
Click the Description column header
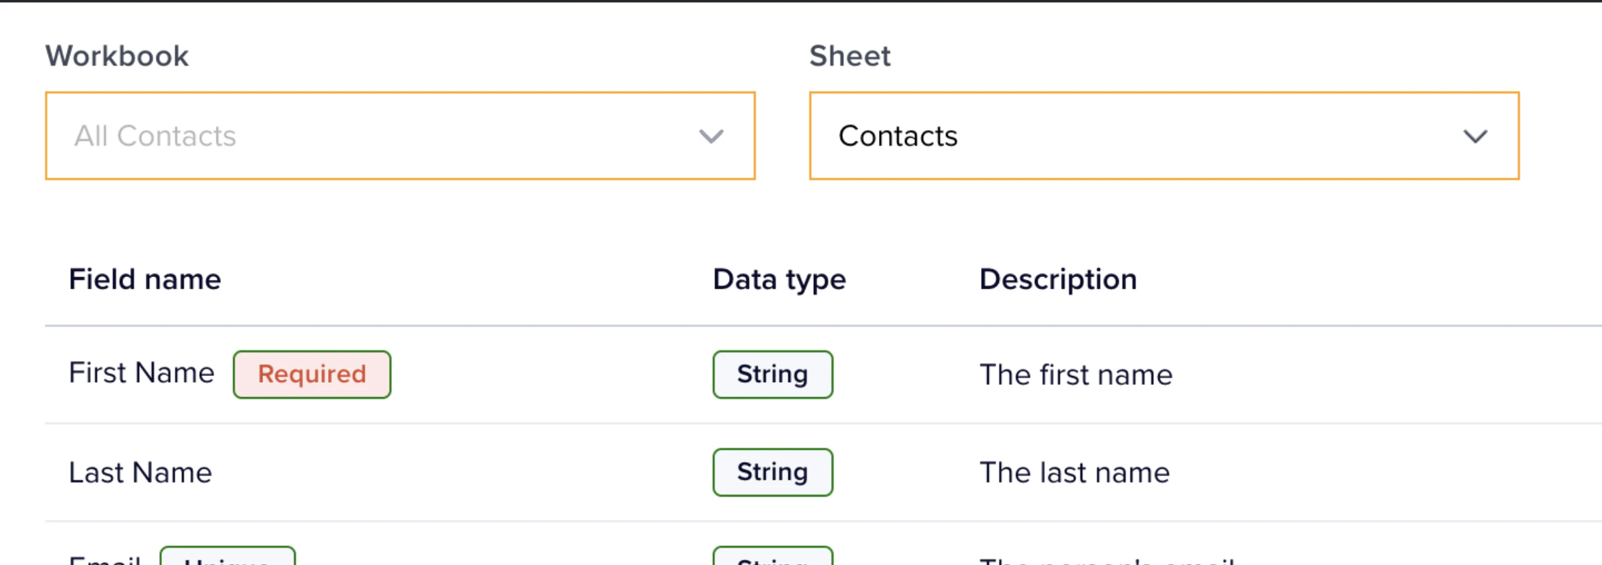pyautogui.click(x=1058, y=279)
